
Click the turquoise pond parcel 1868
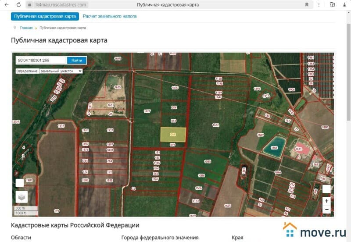[x=275, y=146]
